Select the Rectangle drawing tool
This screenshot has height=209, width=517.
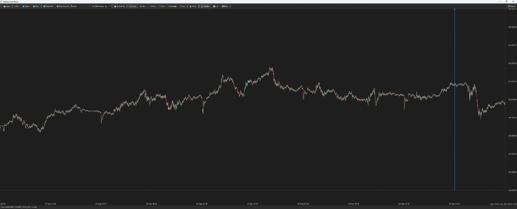coord(172,6)
